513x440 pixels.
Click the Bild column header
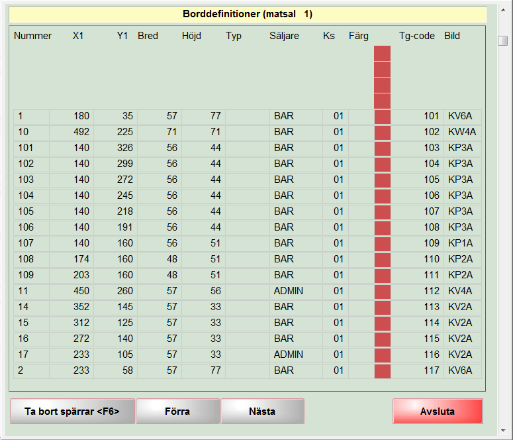coord(452,36)
